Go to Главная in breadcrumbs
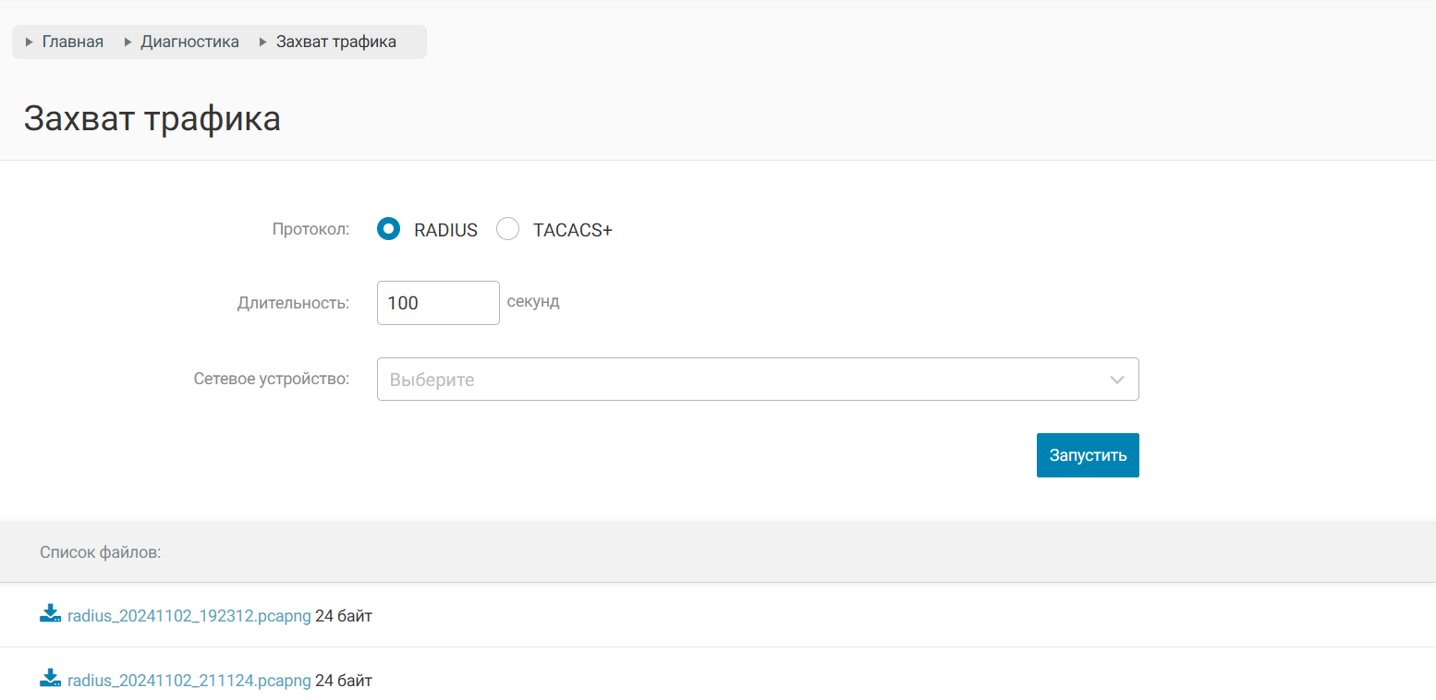Viewport: 1436px width, 700px height. click(x=72, y=42)
